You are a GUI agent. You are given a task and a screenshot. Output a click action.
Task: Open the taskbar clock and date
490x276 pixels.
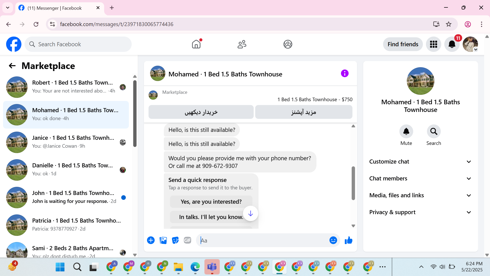[472, 267]
